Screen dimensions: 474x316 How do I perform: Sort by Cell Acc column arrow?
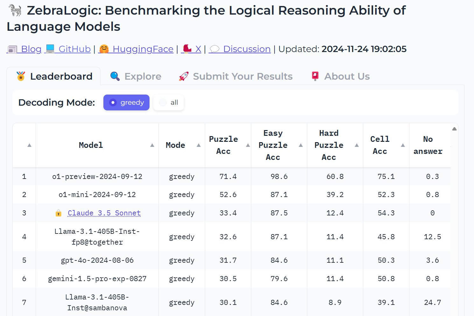tap(403, 145)
